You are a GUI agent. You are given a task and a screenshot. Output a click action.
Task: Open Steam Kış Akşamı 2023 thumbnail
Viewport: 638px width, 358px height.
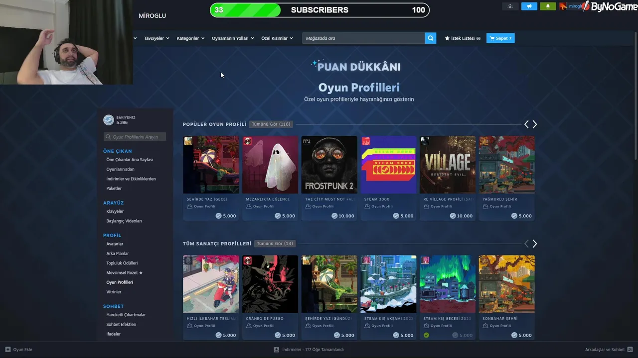point(388,284)
